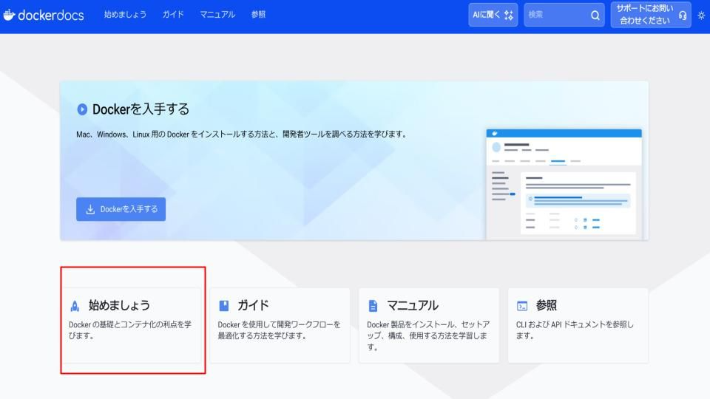The height and width of the screenshot is (399, 710).
Task: Click the play icon beside Dockerを入手する heading
Action: pyautogui.click(x=82, y=109)
